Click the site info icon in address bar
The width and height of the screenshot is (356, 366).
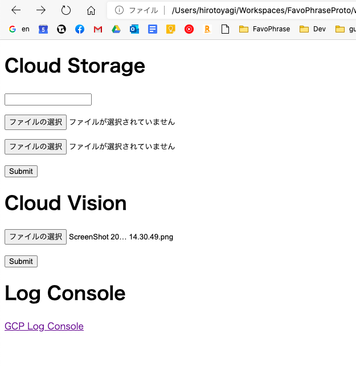pyautogui.click(x=119, y=10)
